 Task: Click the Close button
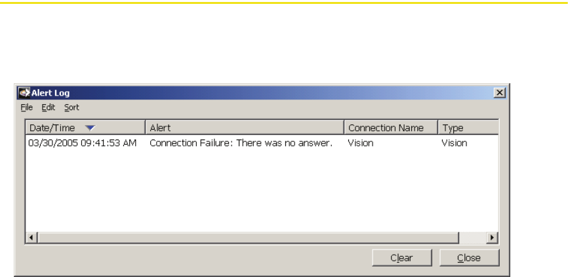click(x=469, y=258)
